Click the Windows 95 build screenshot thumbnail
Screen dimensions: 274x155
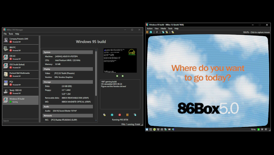pyautogui.click(x=120, y=61)
